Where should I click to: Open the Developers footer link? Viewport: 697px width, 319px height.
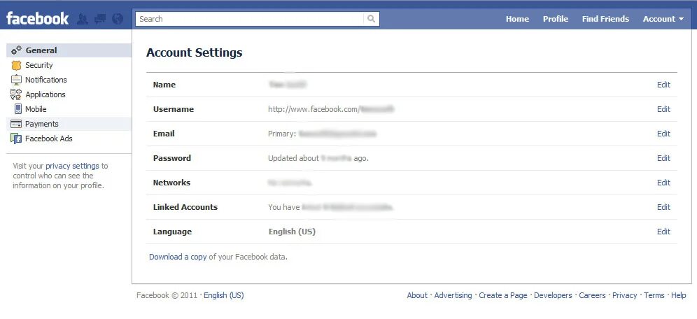(x=553, y=295)
